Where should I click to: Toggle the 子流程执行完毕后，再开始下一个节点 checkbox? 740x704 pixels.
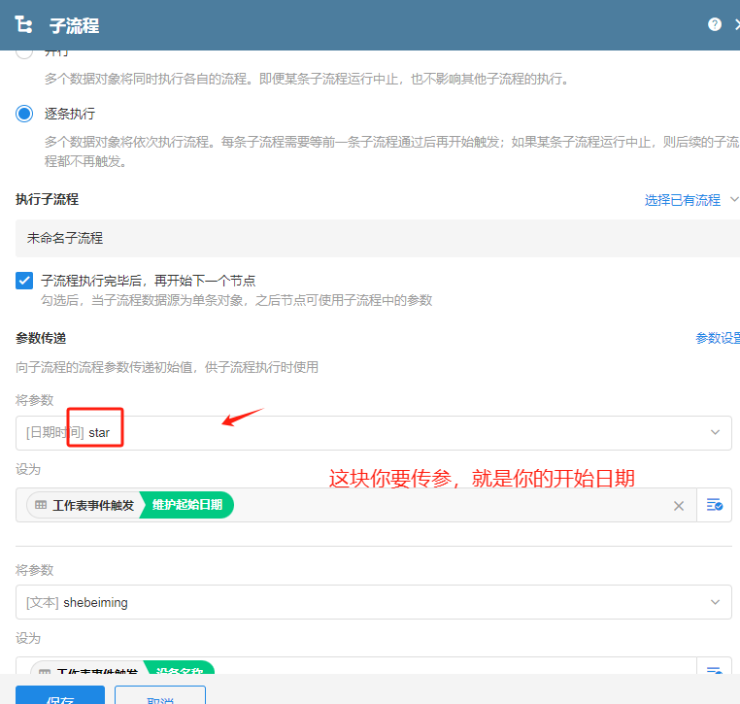(x=25, y=281)
